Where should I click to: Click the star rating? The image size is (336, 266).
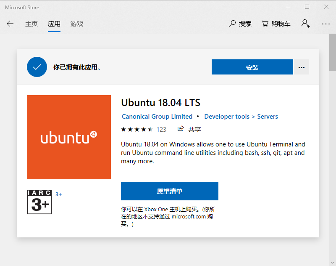[x=137, y=130]
